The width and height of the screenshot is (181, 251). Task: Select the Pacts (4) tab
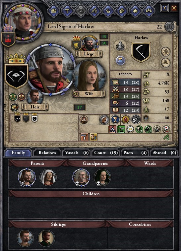click(135, 153)
